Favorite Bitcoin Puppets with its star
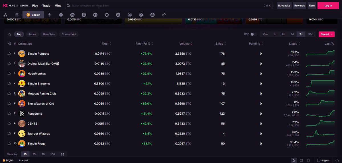 (9, 53)
